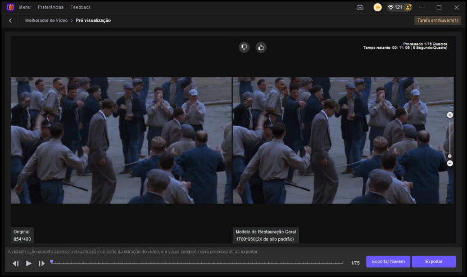Check the 121 credits diamond badge
The width and height of the screenshot is (467, 277).
pos(395,7)
